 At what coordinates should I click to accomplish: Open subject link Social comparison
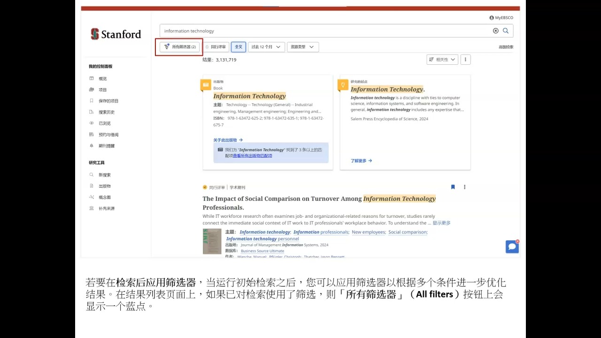click(x=408, y=232)
